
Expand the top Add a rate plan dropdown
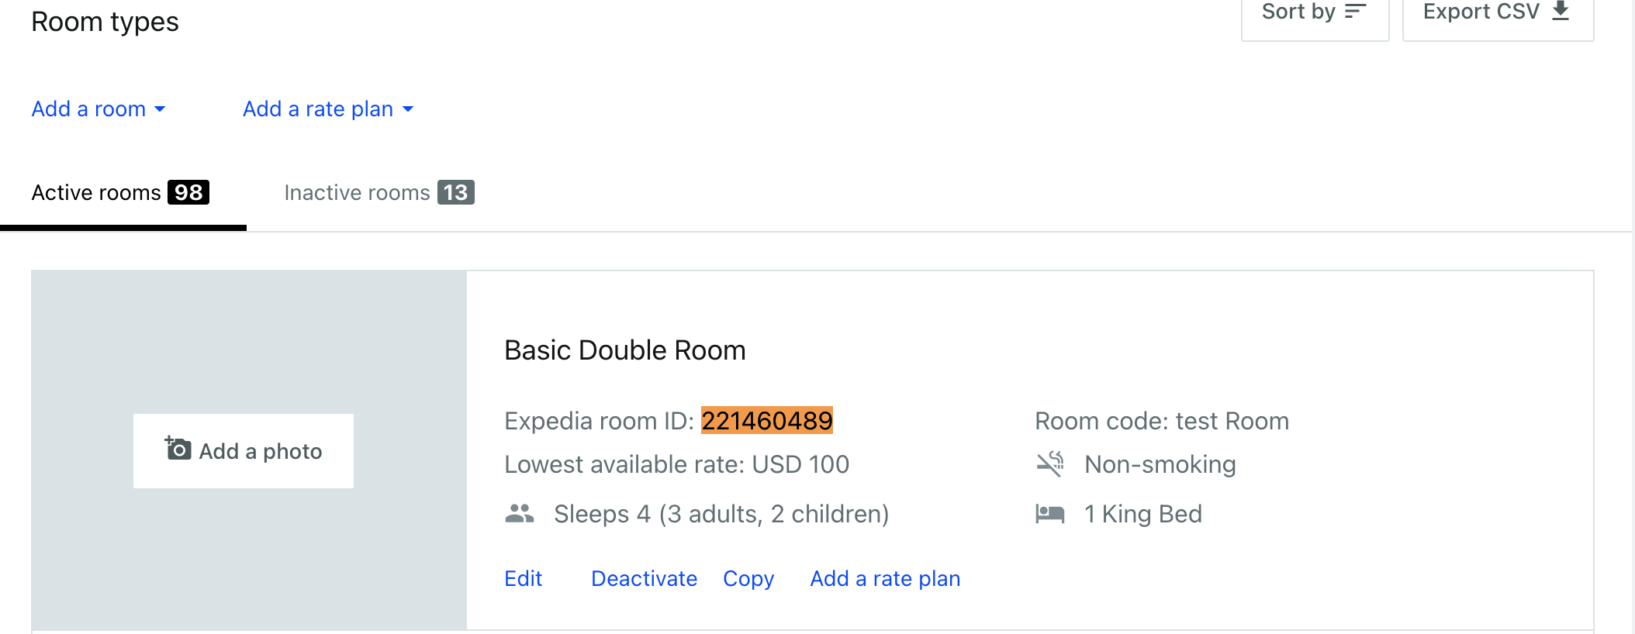click(x=328, y=109)
